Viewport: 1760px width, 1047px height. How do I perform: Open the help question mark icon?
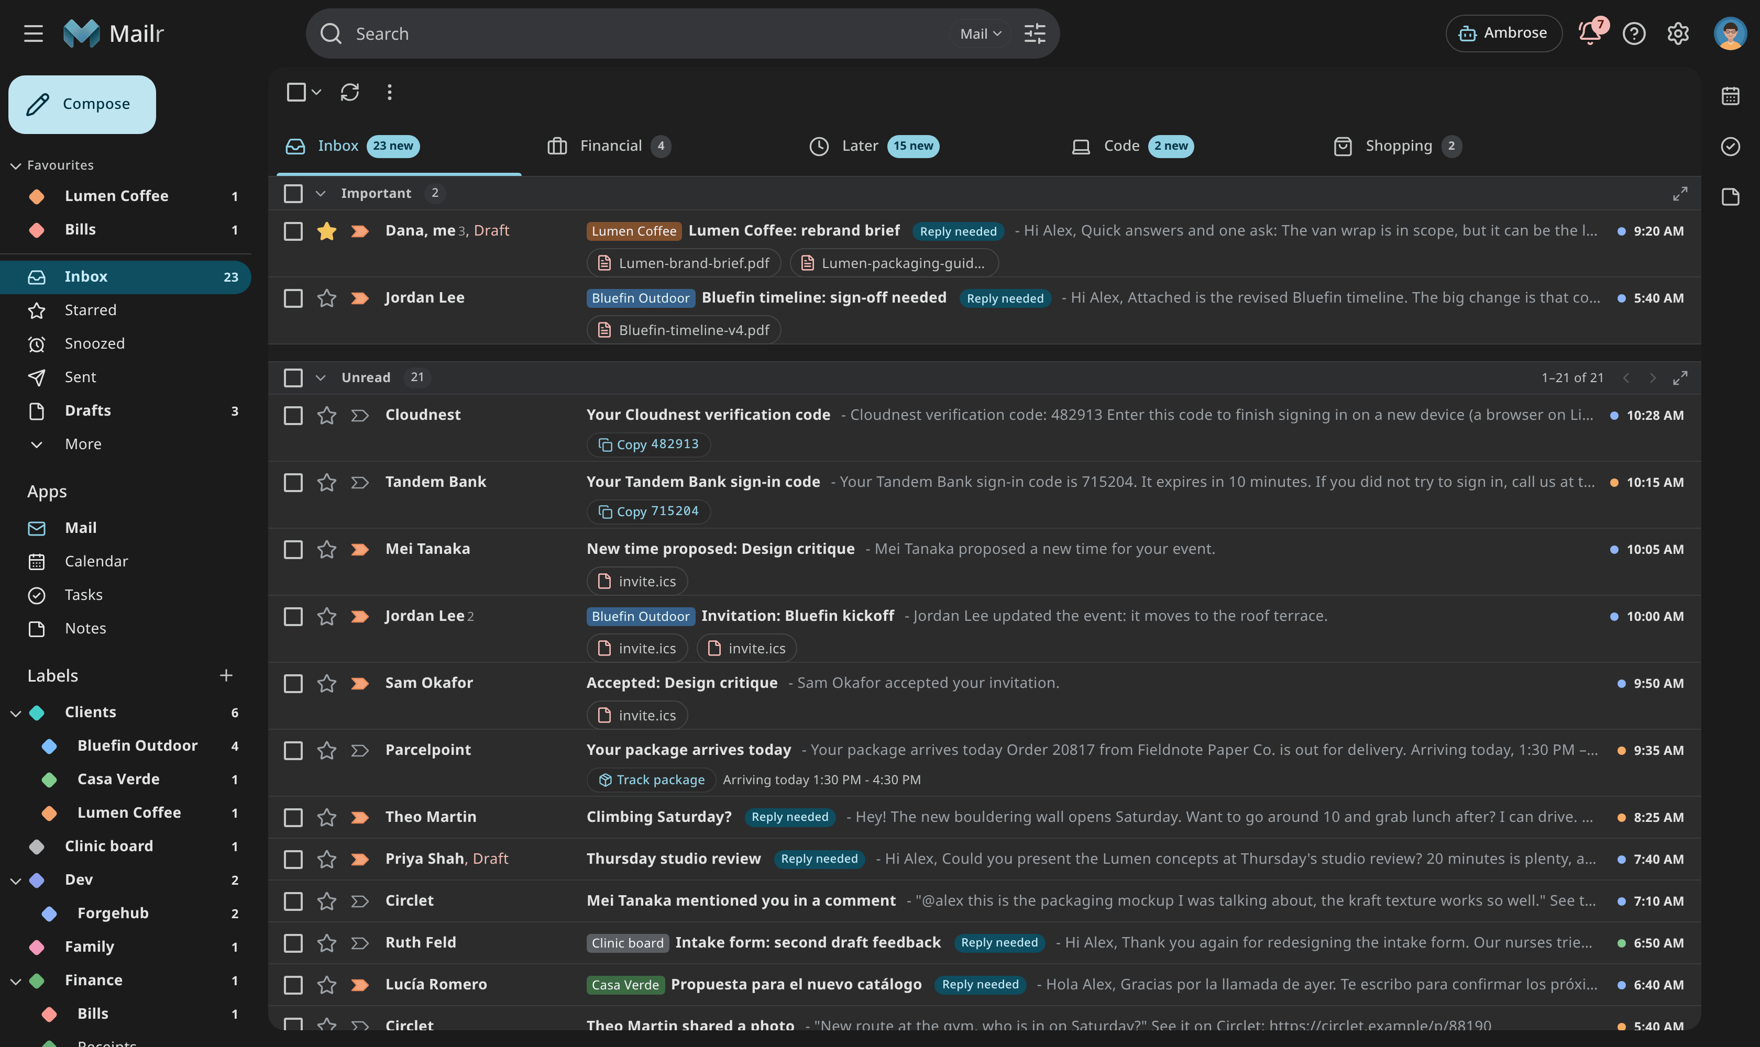coord(1634,33)
